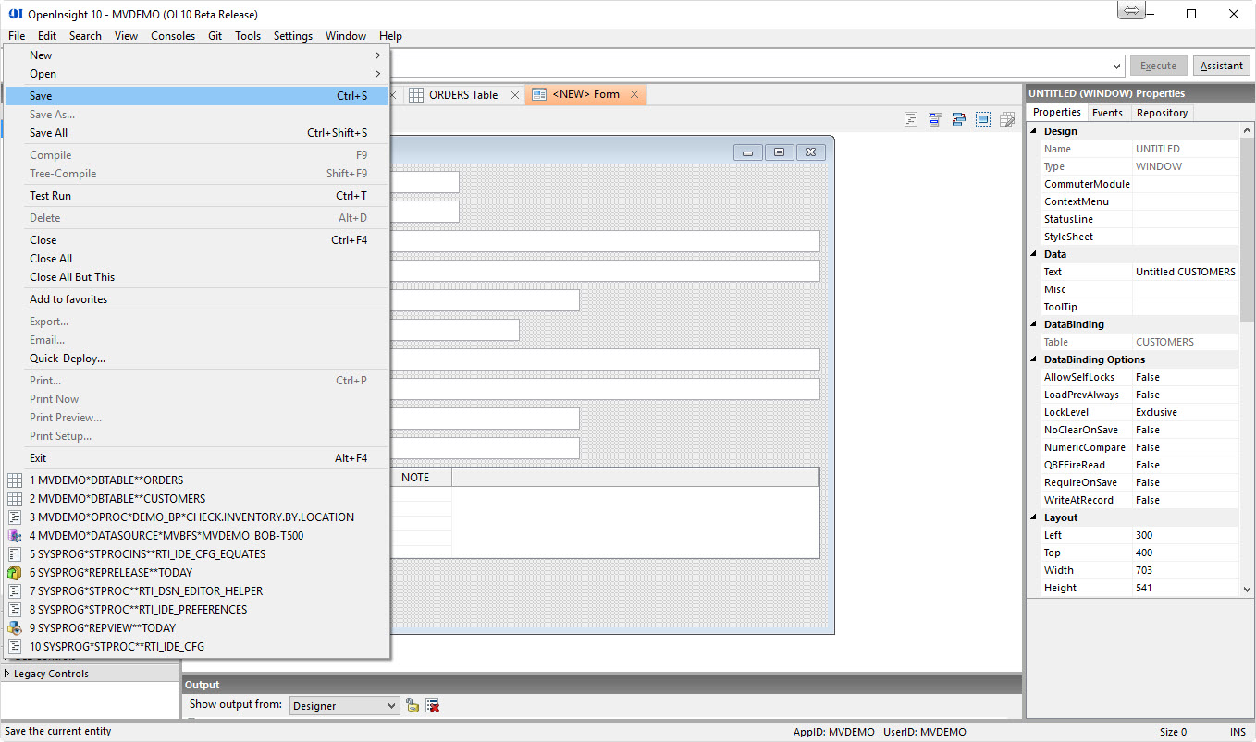Choose Save from the File menu

tap(196, 96)
